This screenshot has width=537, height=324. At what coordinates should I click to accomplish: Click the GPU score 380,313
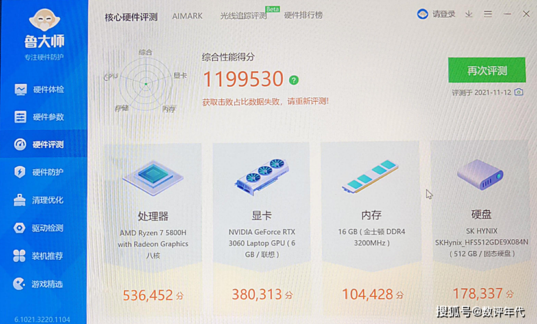coord(257,294)
